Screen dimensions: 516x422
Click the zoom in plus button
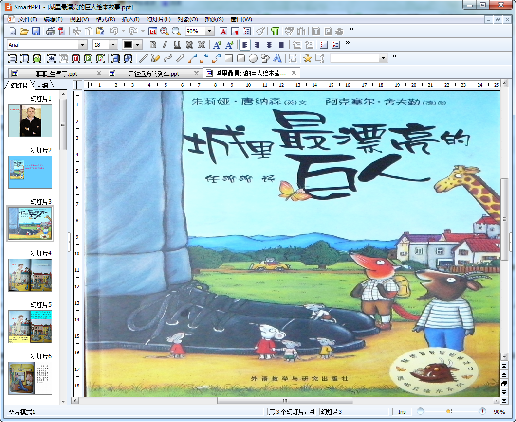point(482,411)
